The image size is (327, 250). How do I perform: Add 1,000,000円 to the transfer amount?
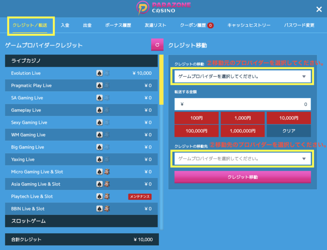pyautogui.click(x=243, y=131)
